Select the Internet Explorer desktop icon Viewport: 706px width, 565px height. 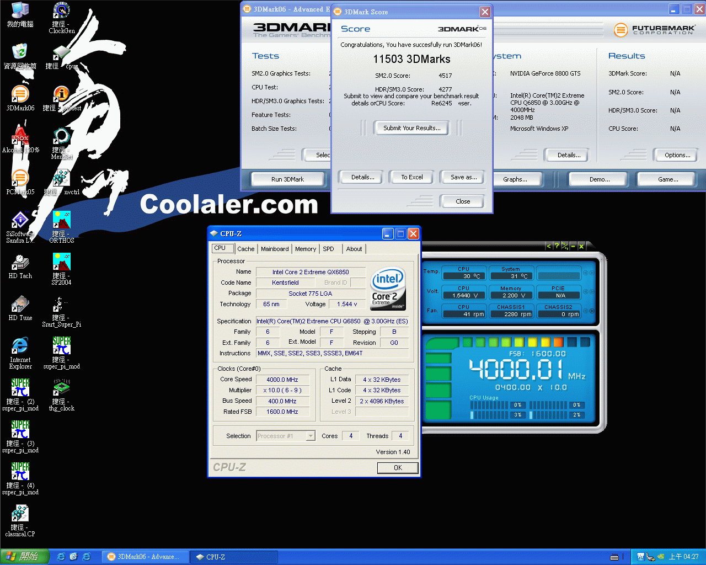tap(20, 353)
